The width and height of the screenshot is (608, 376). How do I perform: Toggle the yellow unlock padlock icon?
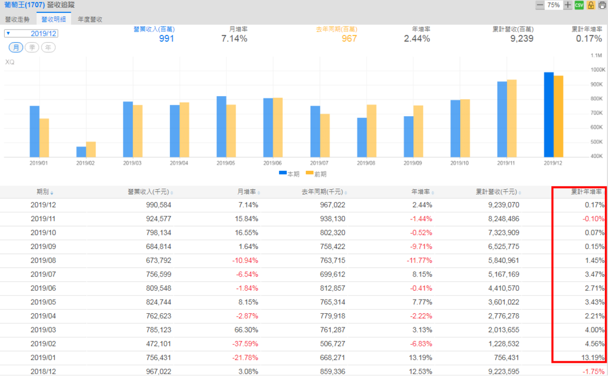(x=591, y=5)
